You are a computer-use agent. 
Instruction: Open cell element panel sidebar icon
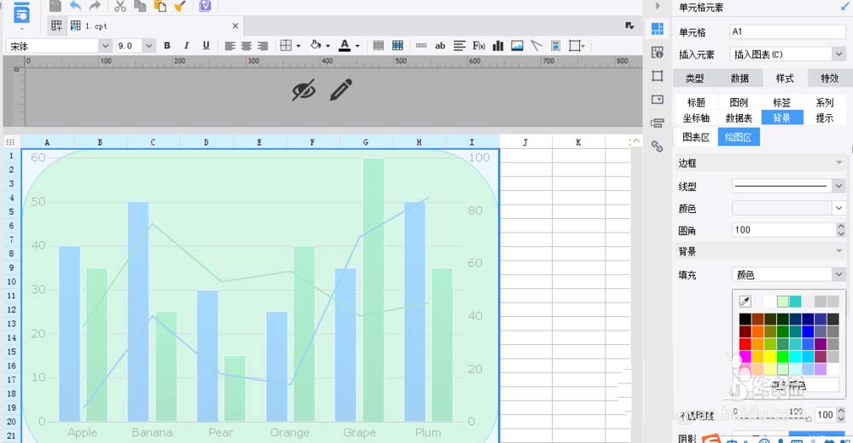point(657,29)
